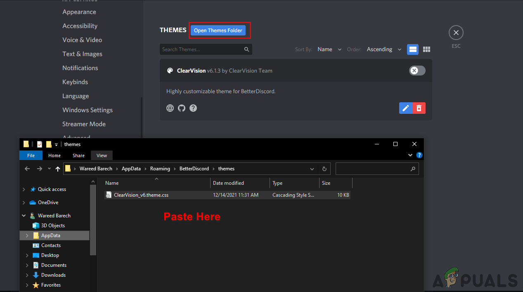The height and width of the screenshot is (292, 523).
Task: Delete ClearVision theme using trash icon
Action: pos(419,108)
